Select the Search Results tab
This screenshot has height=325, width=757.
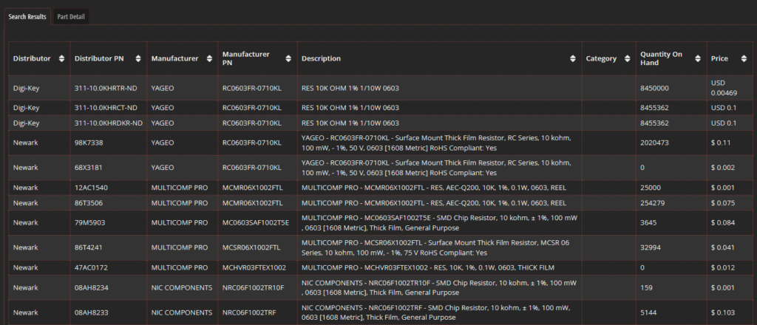click(27, 17)
